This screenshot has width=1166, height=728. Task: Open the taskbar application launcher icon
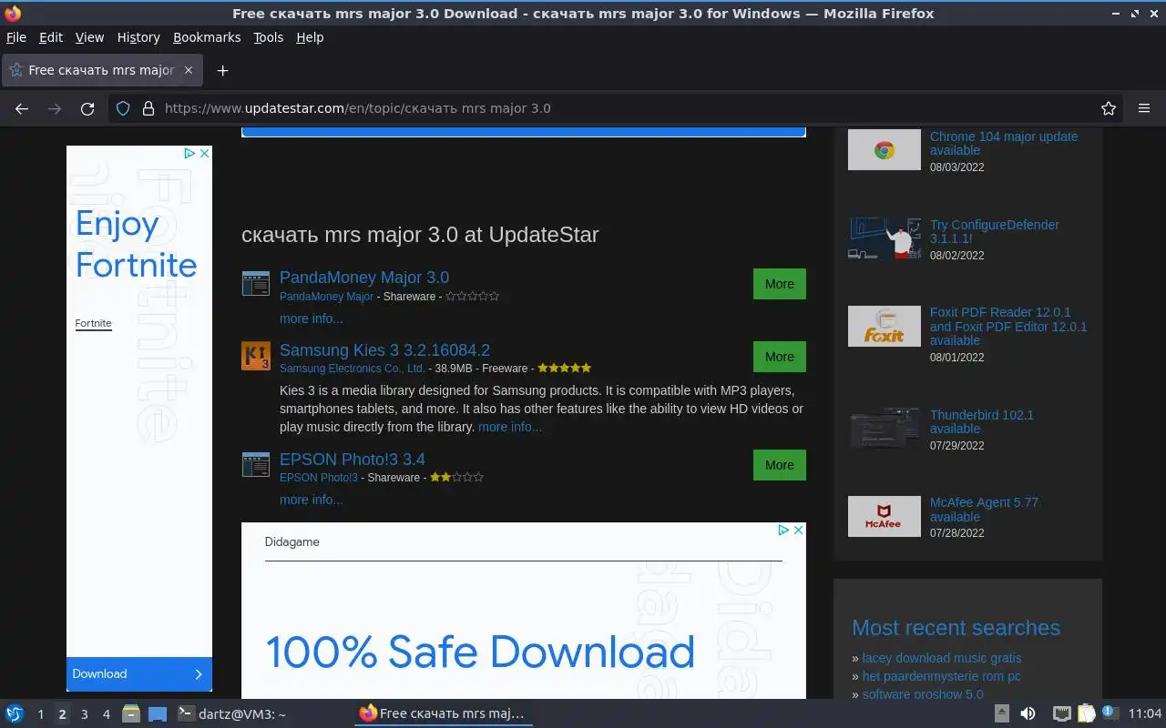coord(15,713)
